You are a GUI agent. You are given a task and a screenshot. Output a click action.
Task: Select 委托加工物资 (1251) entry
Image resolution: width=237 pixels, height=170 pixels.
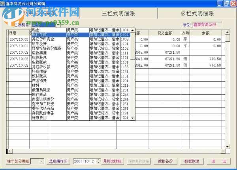point(81,104)
